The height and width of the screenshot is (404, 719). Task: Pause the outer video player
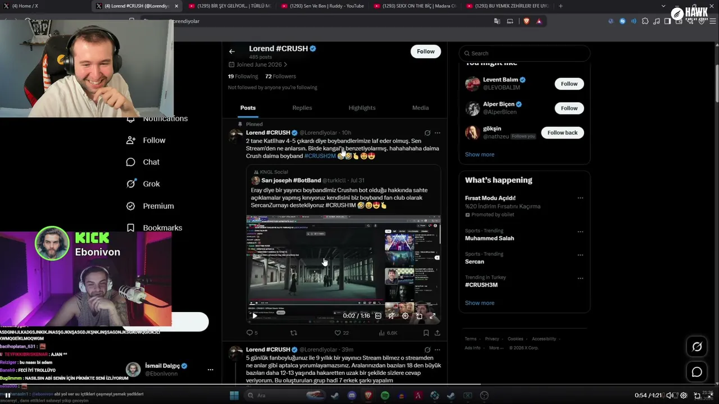pos(8,396)
